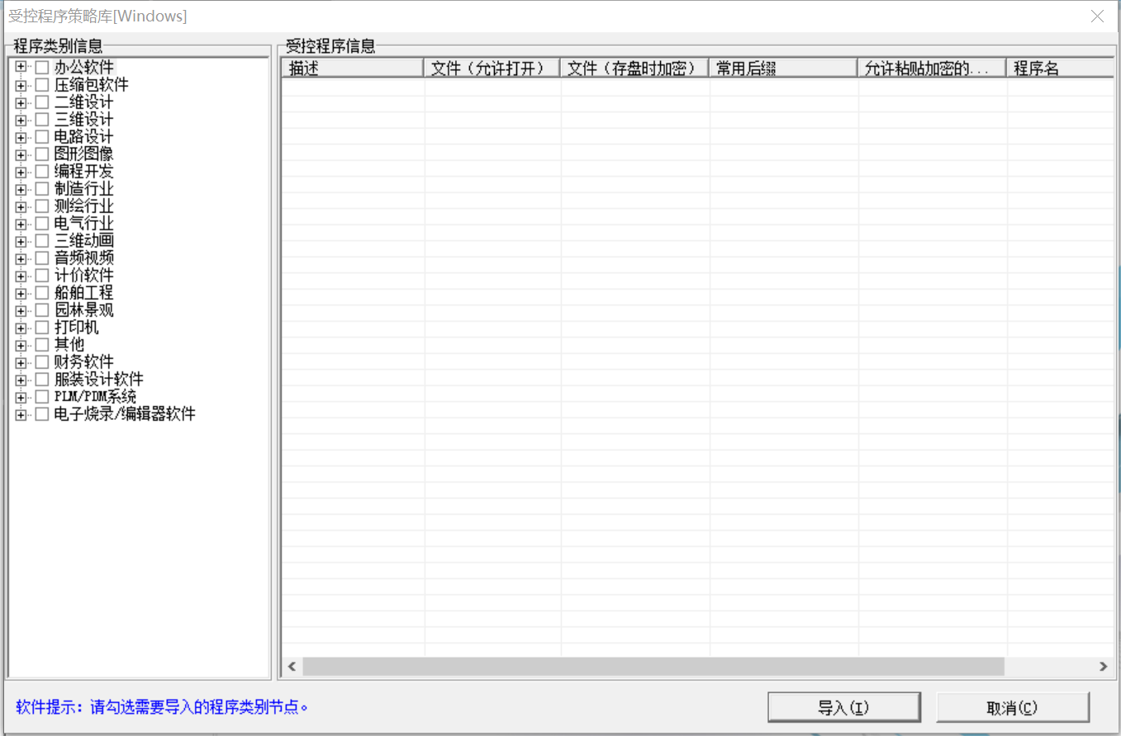Image resolution: width=1121 pixels, height=736 pixels.
Task: Expand the 音频视频 category
Action: coord(21,258)
